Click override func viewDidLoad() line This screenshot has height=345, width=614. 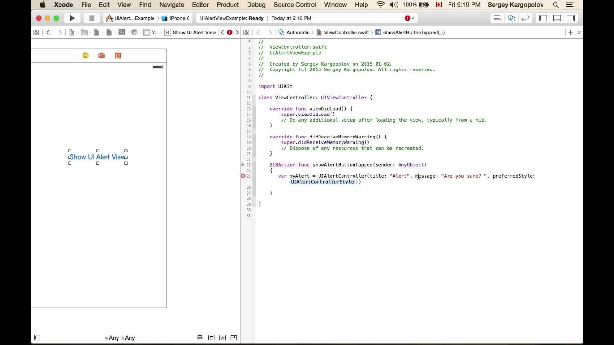[x=311, y=109]
